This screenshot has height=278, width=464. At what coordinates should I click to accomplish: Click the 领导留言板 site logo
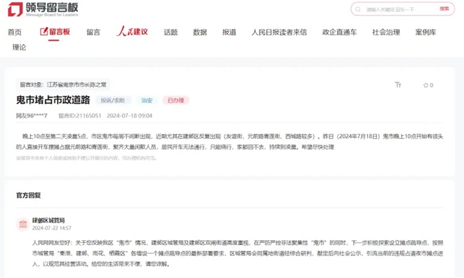pyautogui.click(x=44, y=9)
